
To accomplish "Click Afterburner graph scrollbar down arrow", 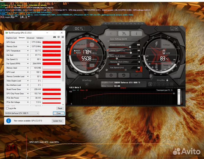I will [x=179, y=103].
